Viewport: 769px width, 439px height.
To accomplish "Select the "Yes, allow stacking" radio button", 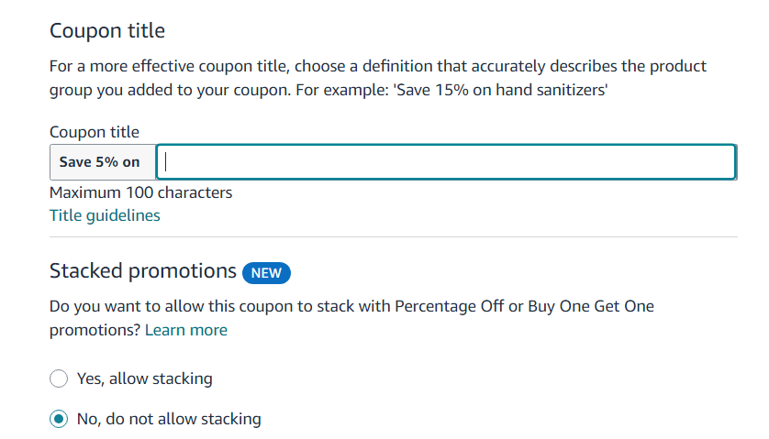I will coord(59,379).
